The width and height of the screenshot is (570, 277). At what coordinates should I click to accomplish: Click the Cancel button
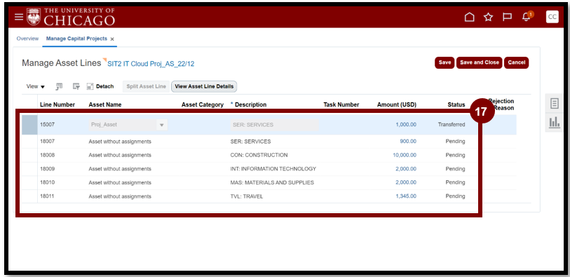coord(516,62)
